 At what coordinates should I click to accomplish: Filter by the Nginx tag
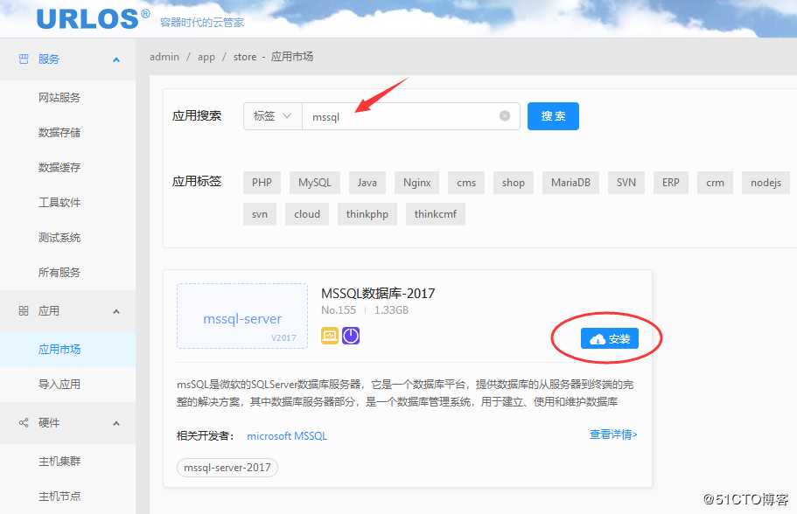(x=416, y=183)
